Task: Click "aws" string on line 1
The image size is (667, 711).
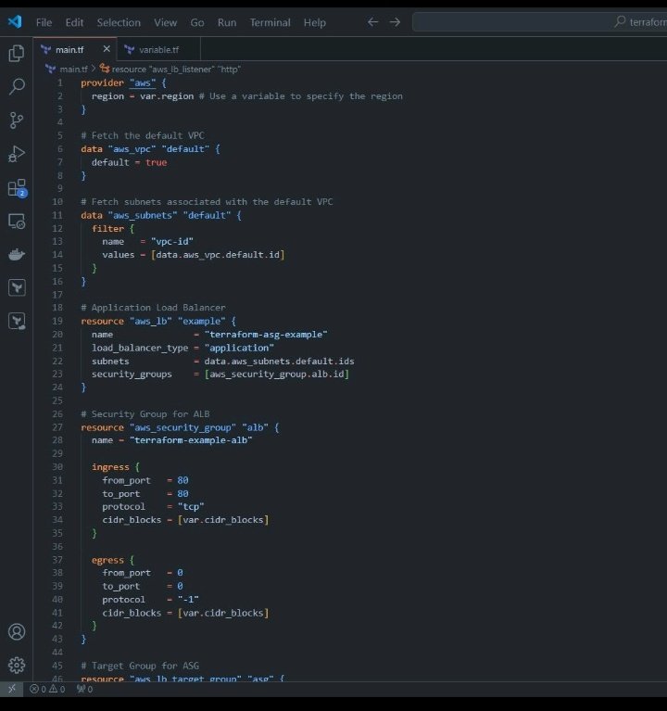Action: [143, 83]
